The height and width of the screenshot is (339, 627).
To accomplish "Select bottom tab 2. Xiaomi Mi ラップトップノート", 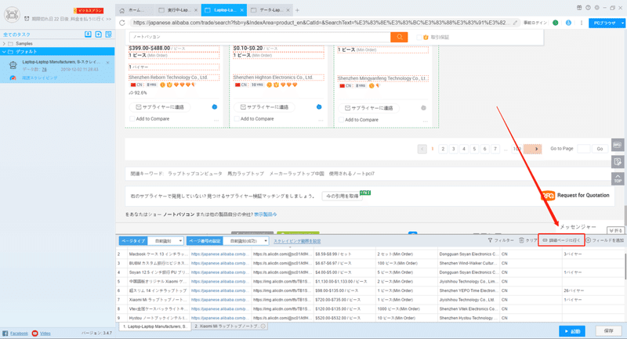I will (230, 326).
